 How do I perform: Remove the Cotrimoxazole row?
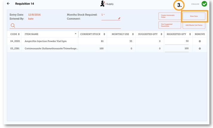tap(200, 48)
